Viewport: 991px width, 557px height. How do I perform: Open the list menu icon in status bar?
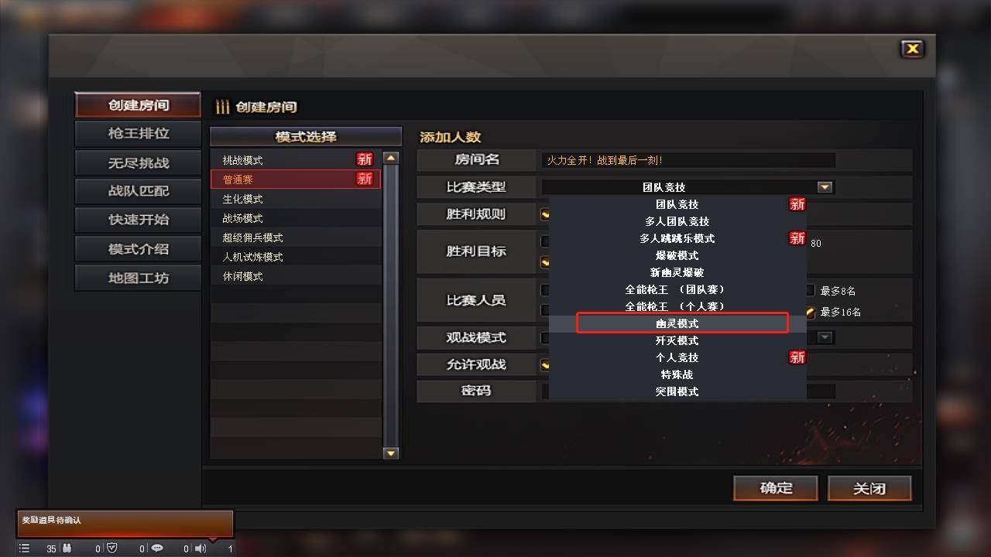coord(24,548)
